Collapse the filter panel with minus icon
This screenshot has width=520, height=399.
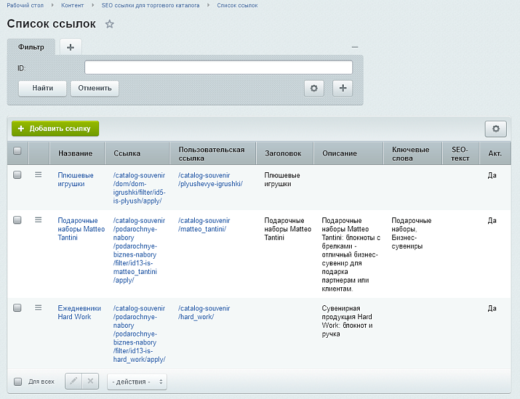click(355, 47)
